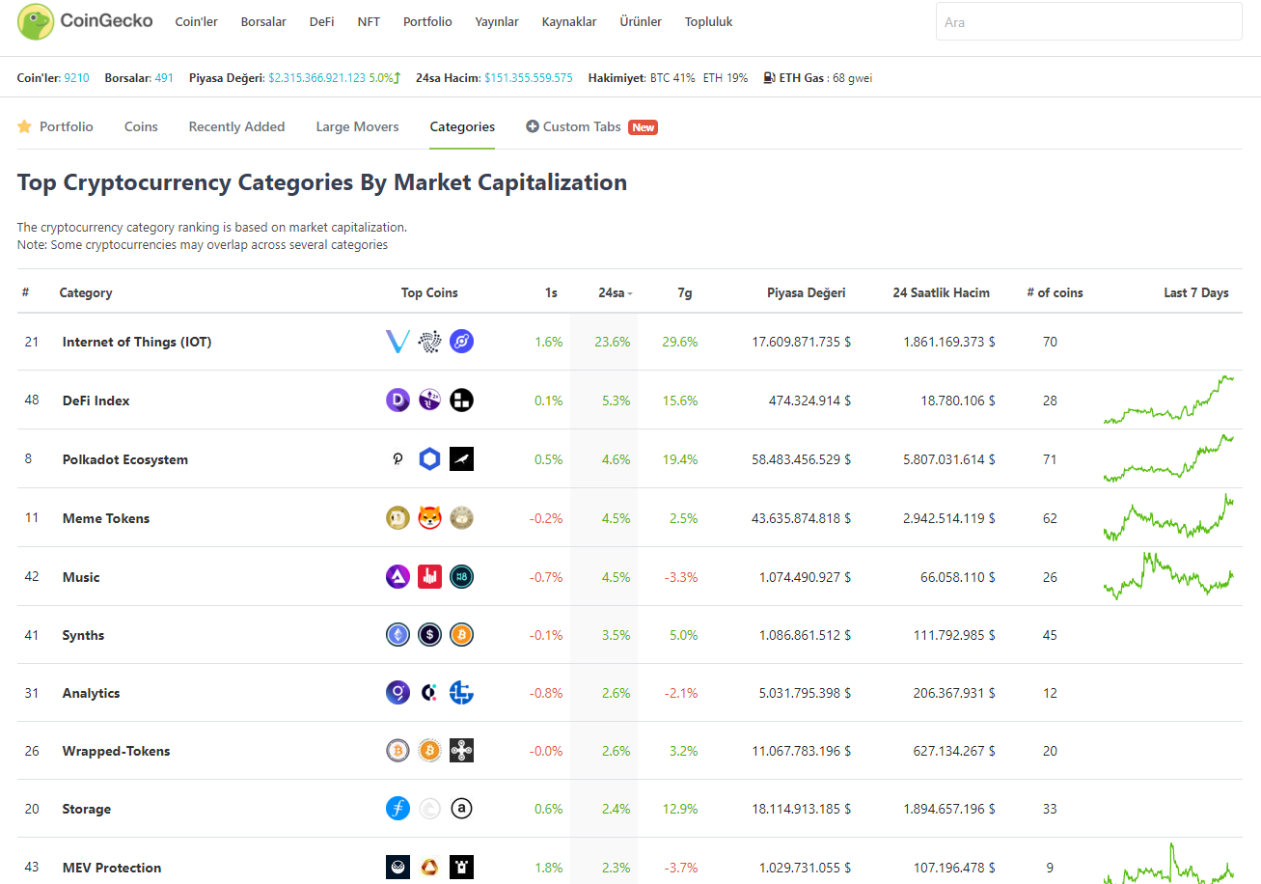The height and width of the screenshot is (884, 1261).
Task: Open the Internet of Things (IOT) category
Action: click(137, 342)
